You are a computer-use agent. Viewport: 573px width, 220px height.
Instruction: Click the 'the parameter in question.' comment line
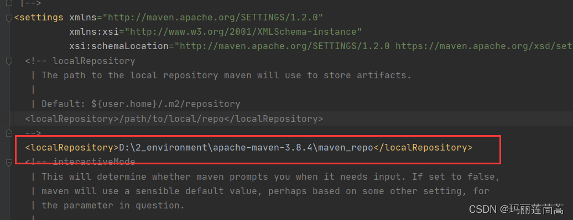tap(113, 206)
